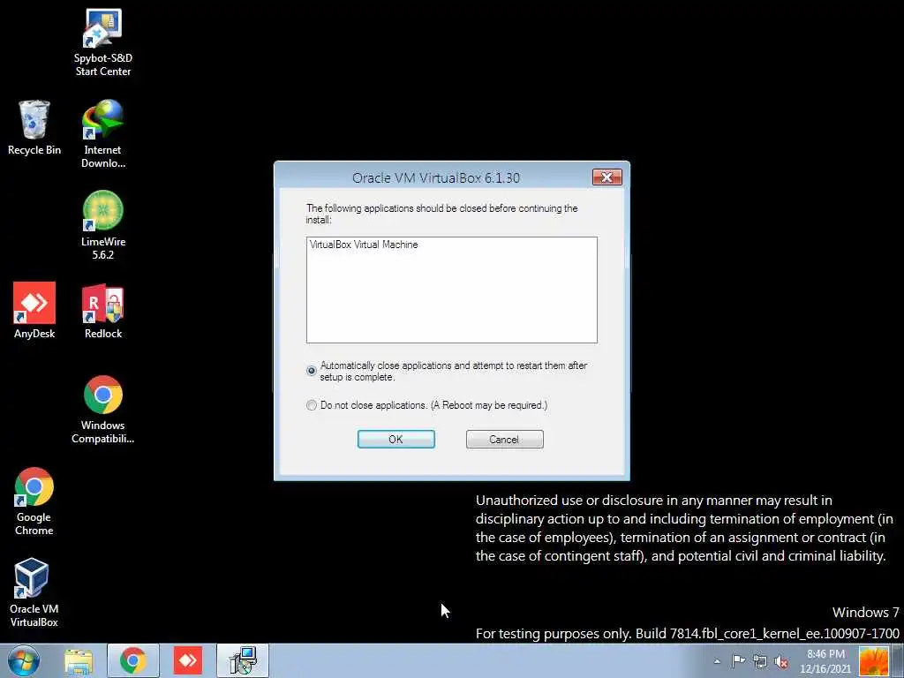The height and width of the screenshot is (678, 904).
Task: Show hidden system tray icons
Action: [717, 661]
